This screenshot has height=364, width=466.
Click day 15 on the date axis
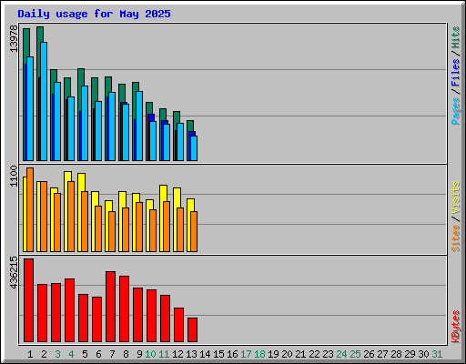click(218, 354)
